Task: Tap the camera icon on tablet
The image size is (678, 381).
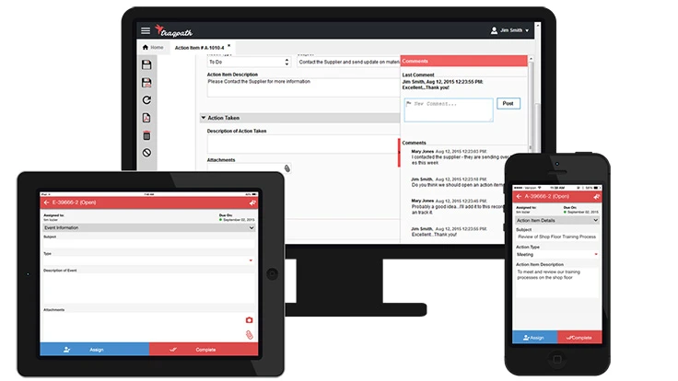Action: pyautogui.click(x=248, y=319)
